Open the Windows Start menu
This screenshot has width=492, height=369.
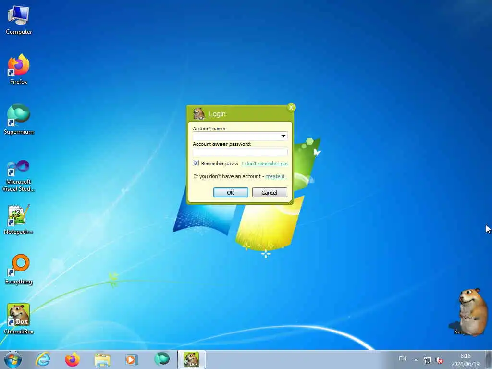point(13,359)
